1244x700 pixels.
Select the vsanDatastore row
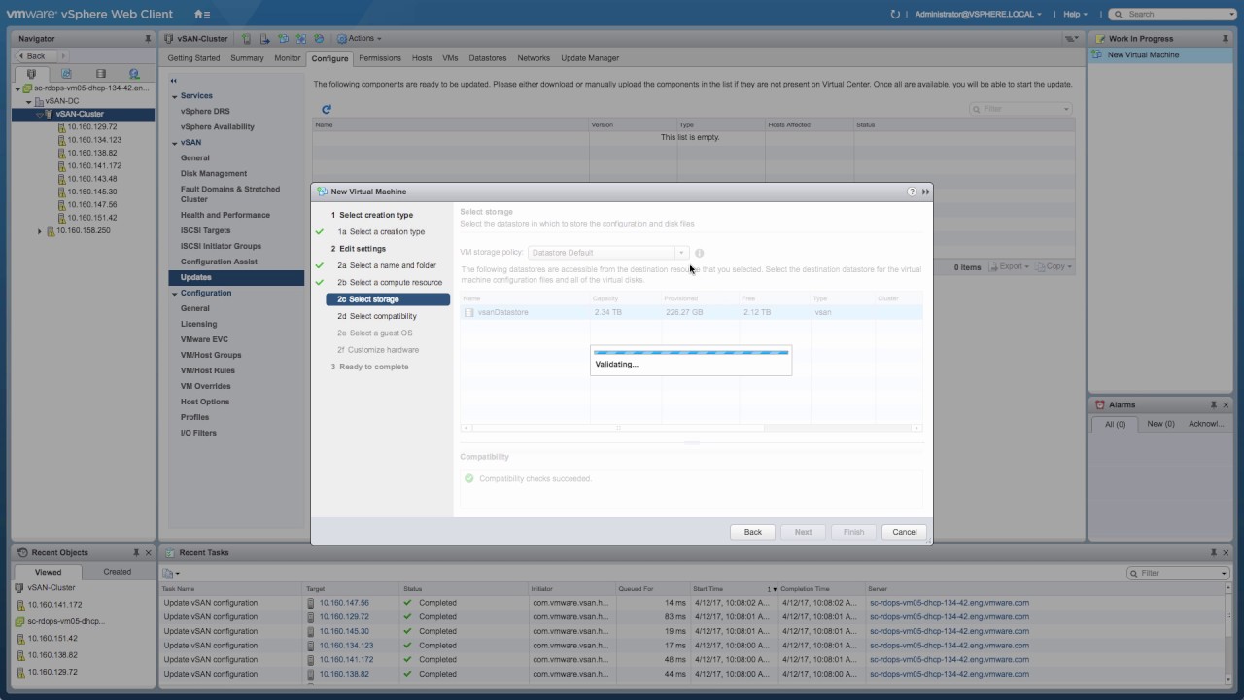pyautogui.click(x=691, y=312)
